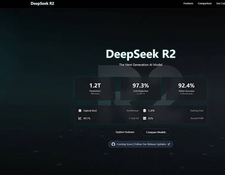This screenshot has width=225, height=175.
Task: Click the GitHub icon in release banner
Action: pyautogui.click(x=113, y=144)
